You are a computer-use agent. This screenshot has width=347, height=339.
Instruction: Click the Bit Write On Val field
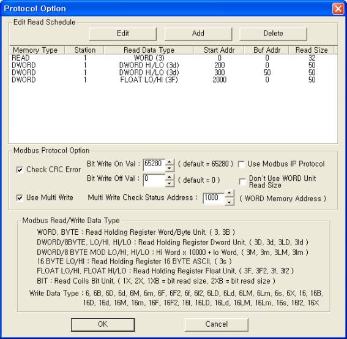click(x=154, y=165)
